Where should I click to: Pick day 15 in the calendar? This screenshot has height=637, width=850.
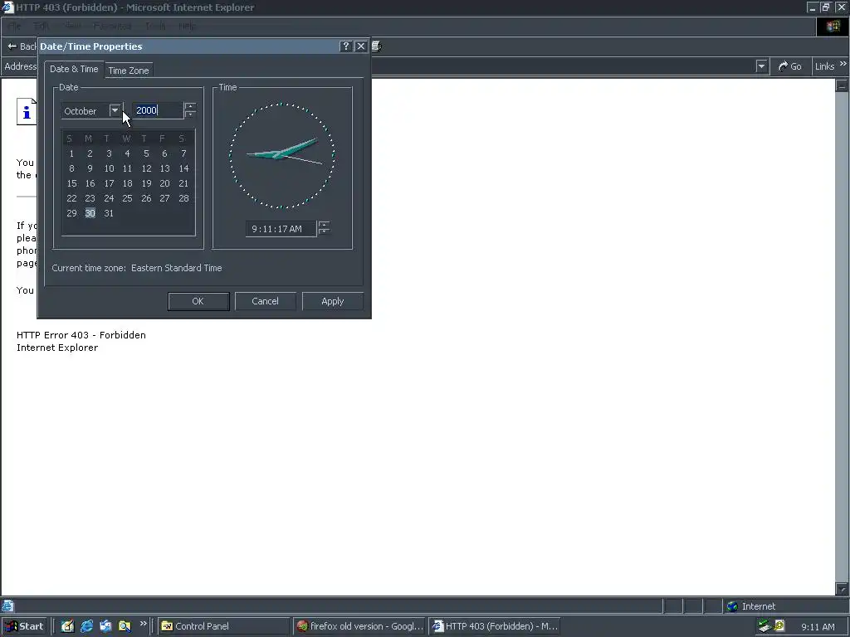[71, 183]
